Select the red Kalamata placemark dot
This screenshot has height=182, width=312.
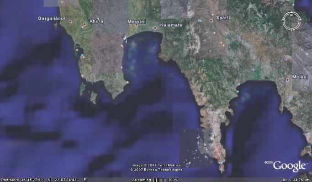155,28
